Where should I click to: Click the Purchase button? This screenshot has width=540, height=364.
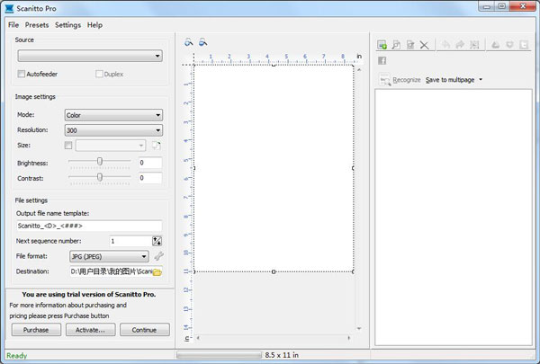tap(36, 330)
